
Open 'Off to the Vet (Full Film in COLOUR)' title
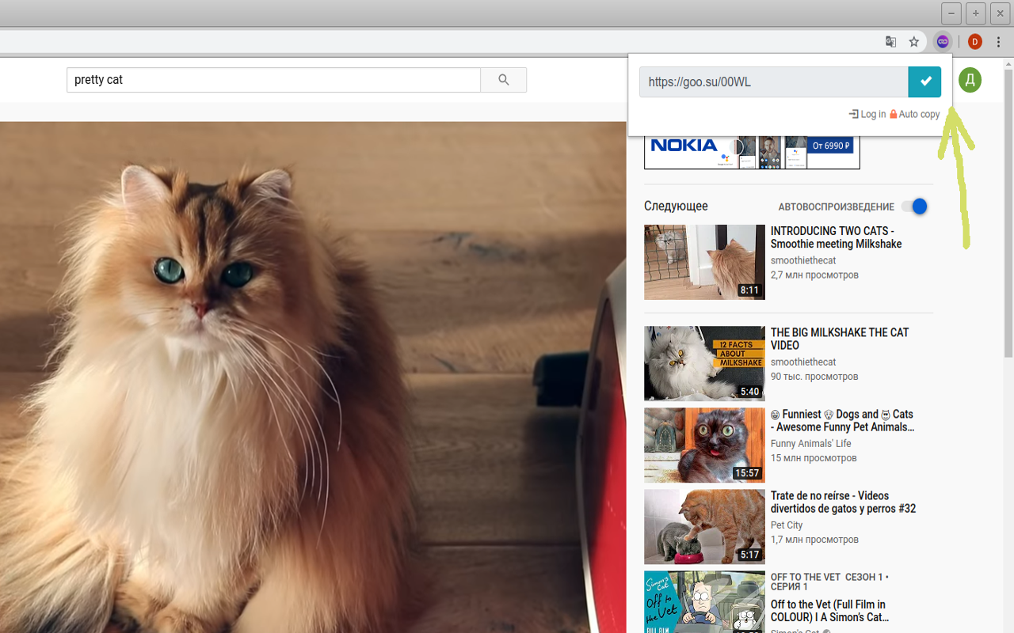click(829, 610)
